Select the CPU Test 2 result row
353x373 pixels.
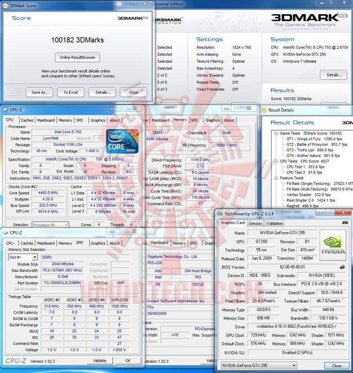point(304,172)
